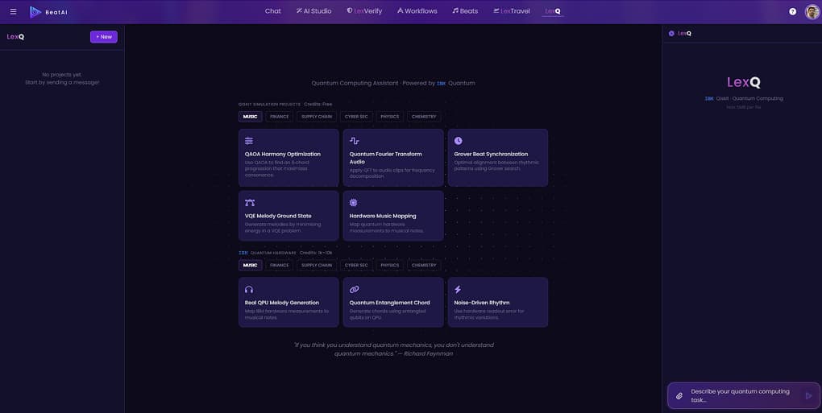Click the QAOA Harmony Optimization card icon
822x413 pixels.
tap(249, 141)
